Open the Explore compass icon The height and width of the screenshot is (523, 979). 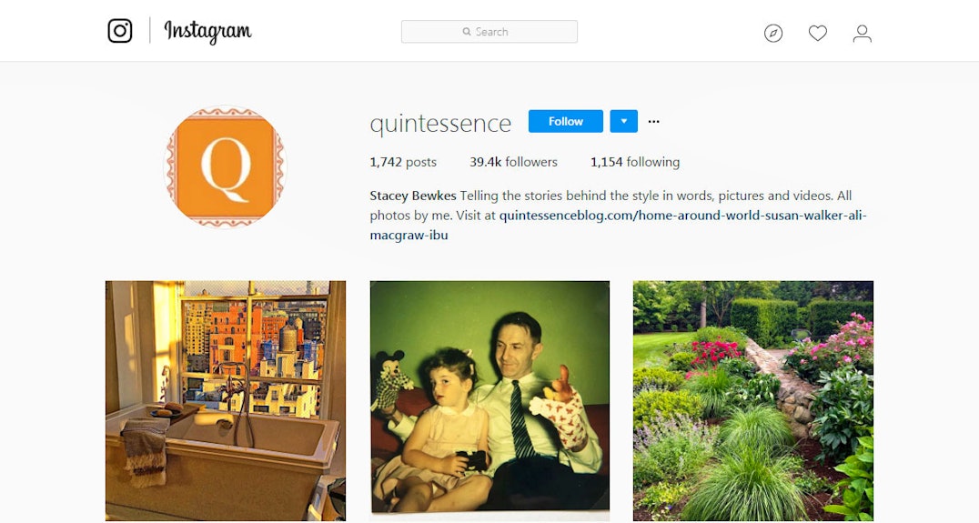pyautogui.click(x=773, y=33)
